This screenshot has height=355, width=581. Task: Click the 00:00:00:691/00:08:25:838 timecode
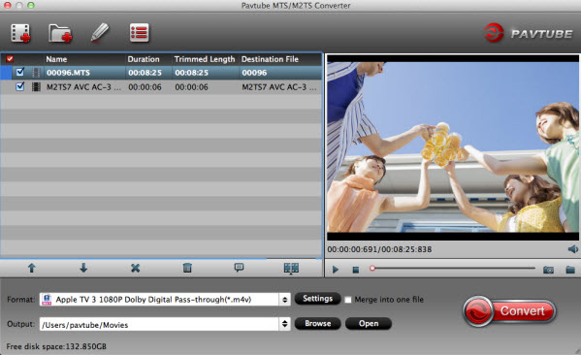[379, 249]
